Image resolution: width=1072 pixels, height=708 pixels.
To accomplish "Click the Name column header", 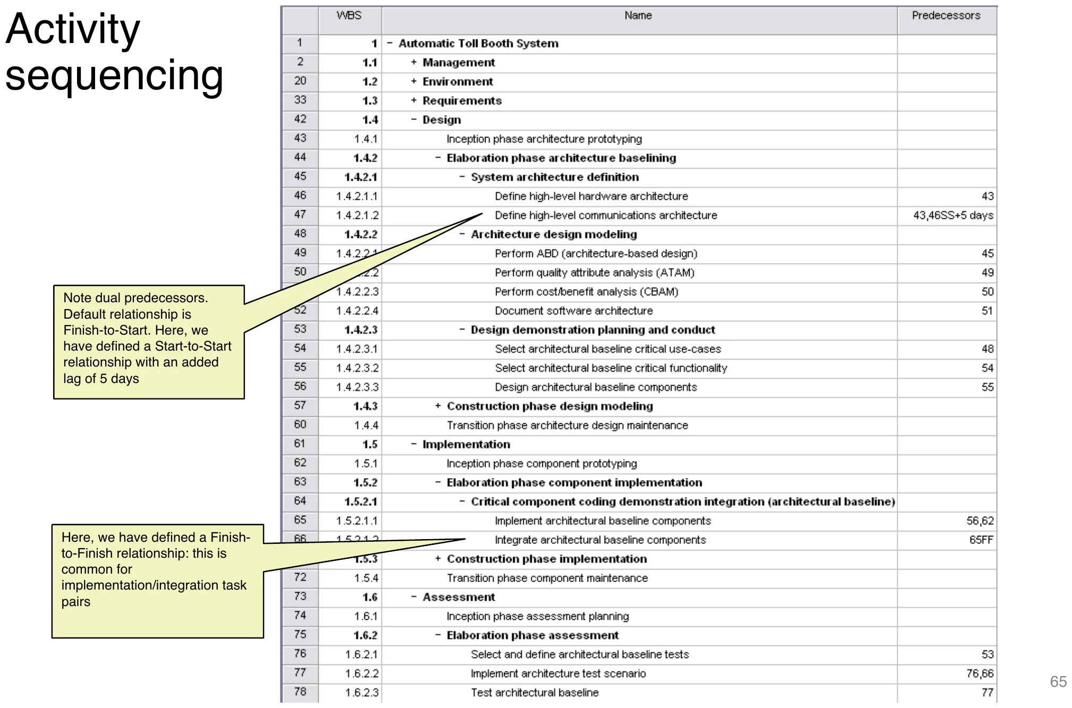I will click(x=639, y=21).
